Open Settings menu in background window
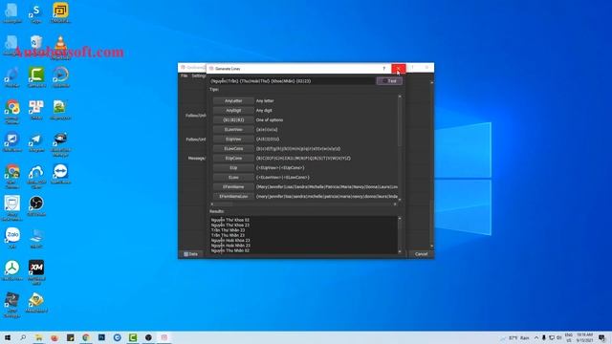The height and width of the screenshot is (344, 612). [x=199, y=75]
